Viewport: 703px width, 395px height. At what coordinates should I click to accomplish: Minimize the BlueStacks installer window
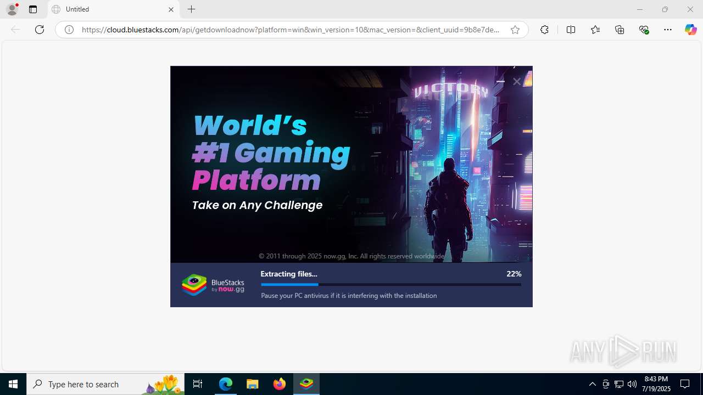(500, 81)
